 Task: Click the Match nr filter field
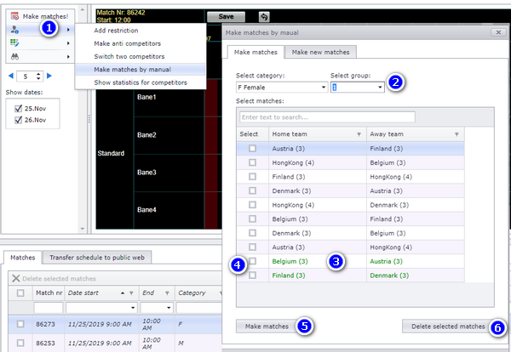pos(49,308)
